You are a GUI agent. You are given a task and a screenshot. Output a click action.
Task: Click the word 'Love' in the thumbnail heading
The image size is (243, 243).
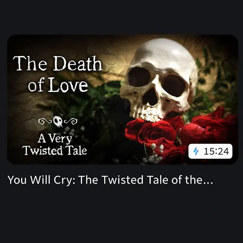coord(68,86)
